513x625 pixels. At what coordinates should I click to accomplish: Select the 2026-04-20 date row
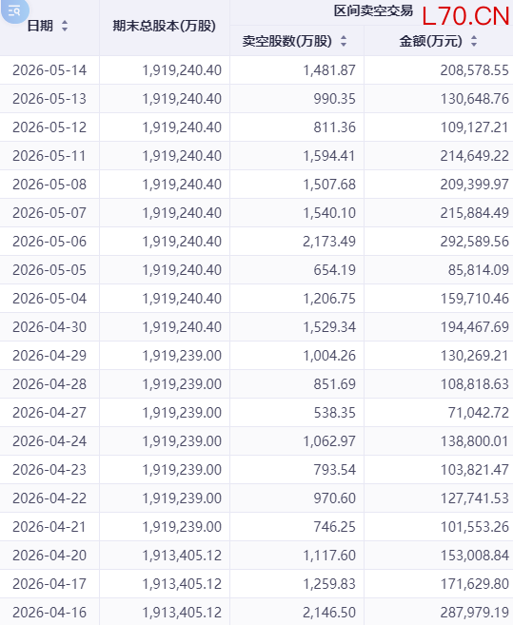click(257, 556)
